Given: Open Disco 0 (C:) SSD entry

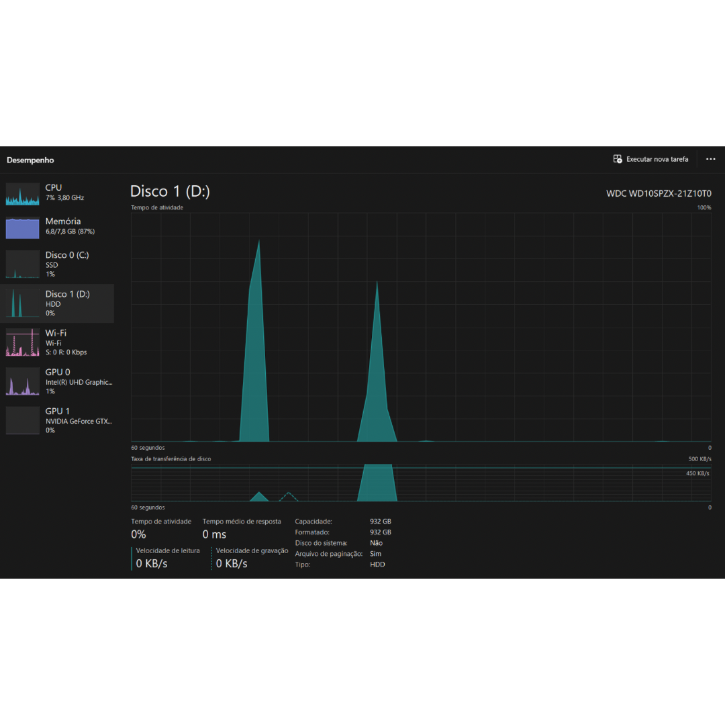Looking at the screenshot, I should (67, 264).
